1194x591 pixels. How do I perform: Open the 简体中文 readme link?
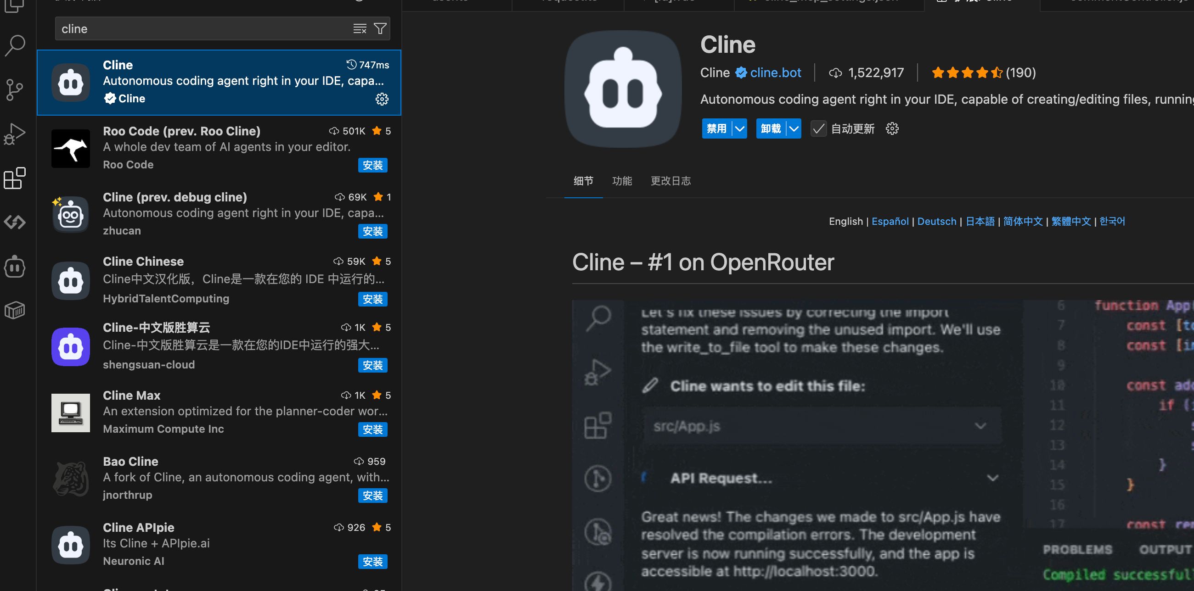(x=1023, y=221)
